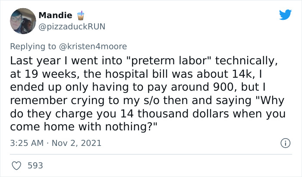Like the tweet with the heart icon
Viewport: 302px width, 177px height.
[x=18, y=165]
